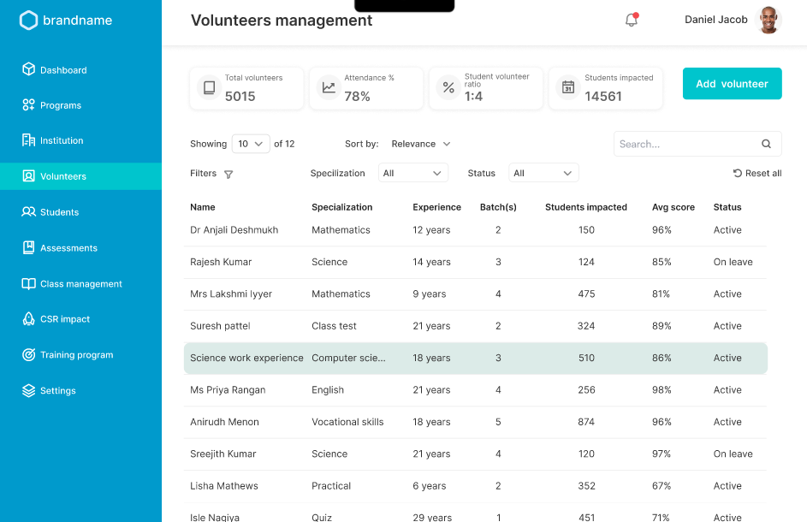807x522 pixels.
Task: Click the Students people icon
Action: click(29, 211)
